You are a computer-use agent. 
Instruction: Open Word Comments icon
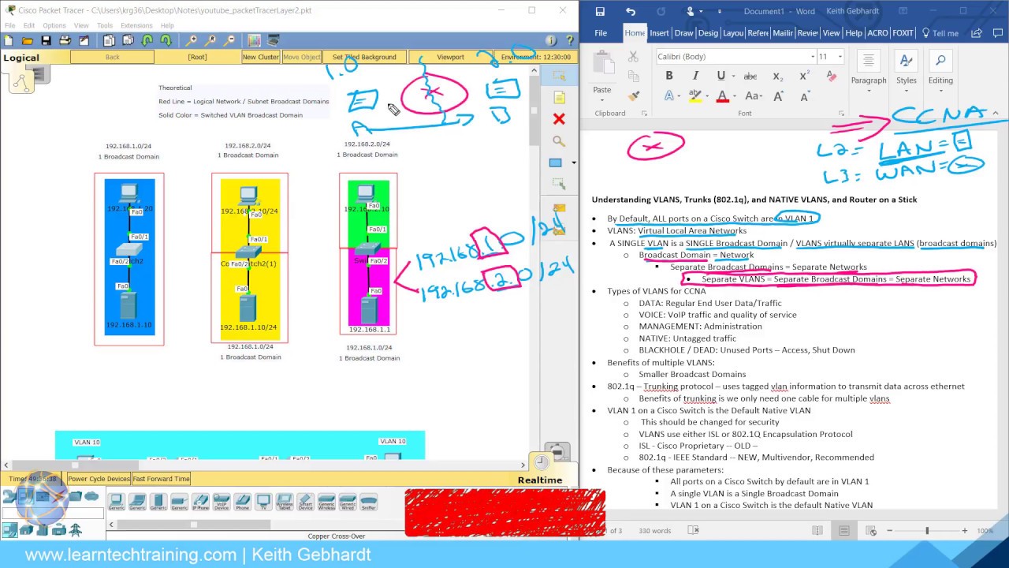coord(996,33)
